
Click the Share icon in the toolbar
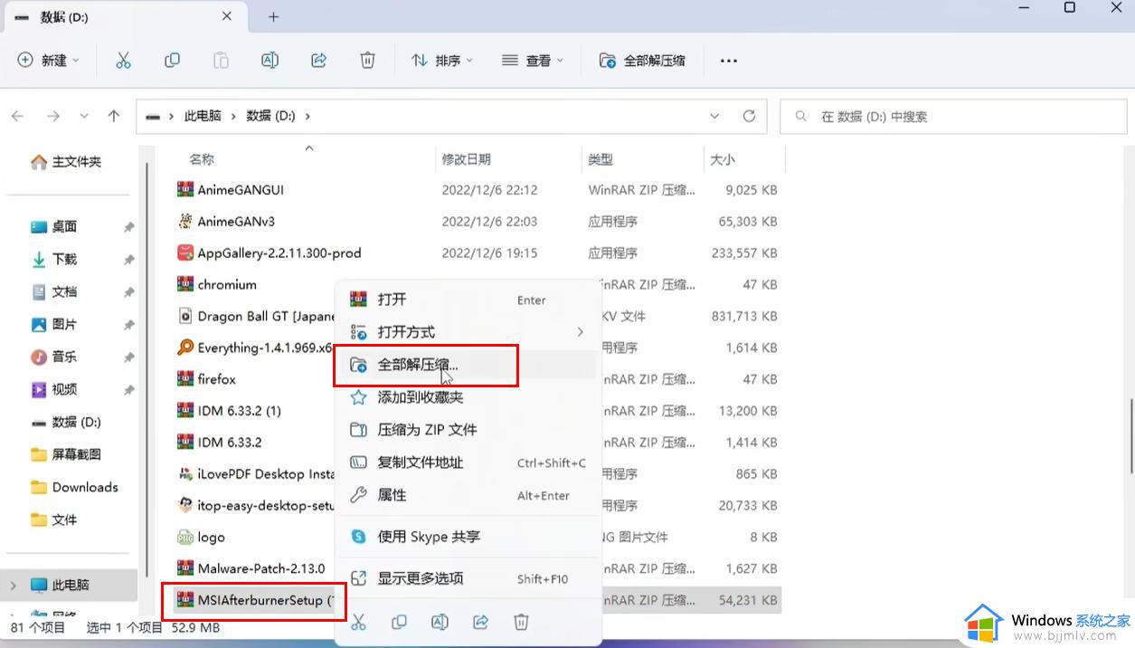[x=318, y=61]
